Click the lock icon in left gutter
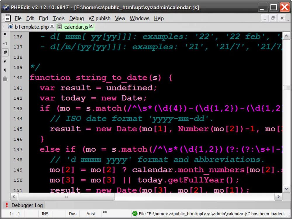This screenshot has width=292, height=219. 5,79
